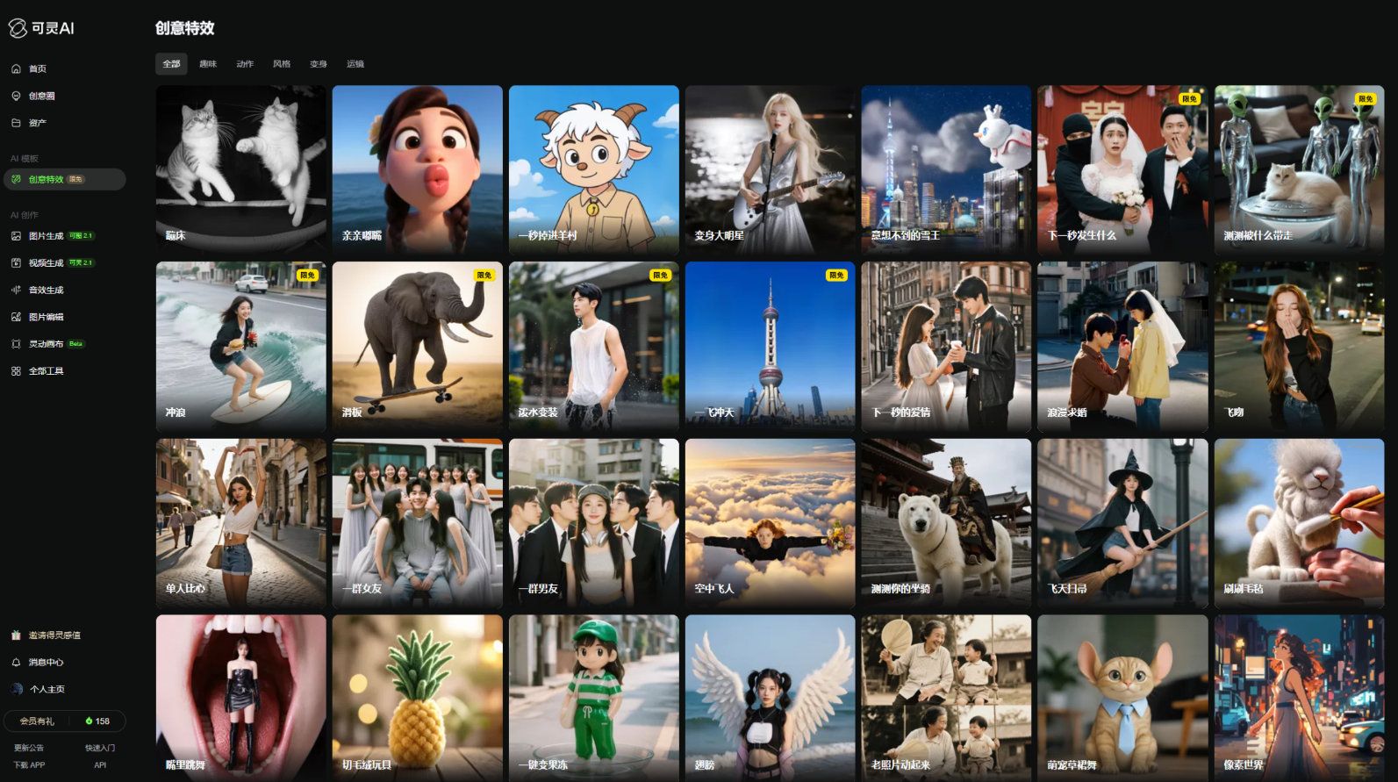Click the 可灵AI logo

41,28
